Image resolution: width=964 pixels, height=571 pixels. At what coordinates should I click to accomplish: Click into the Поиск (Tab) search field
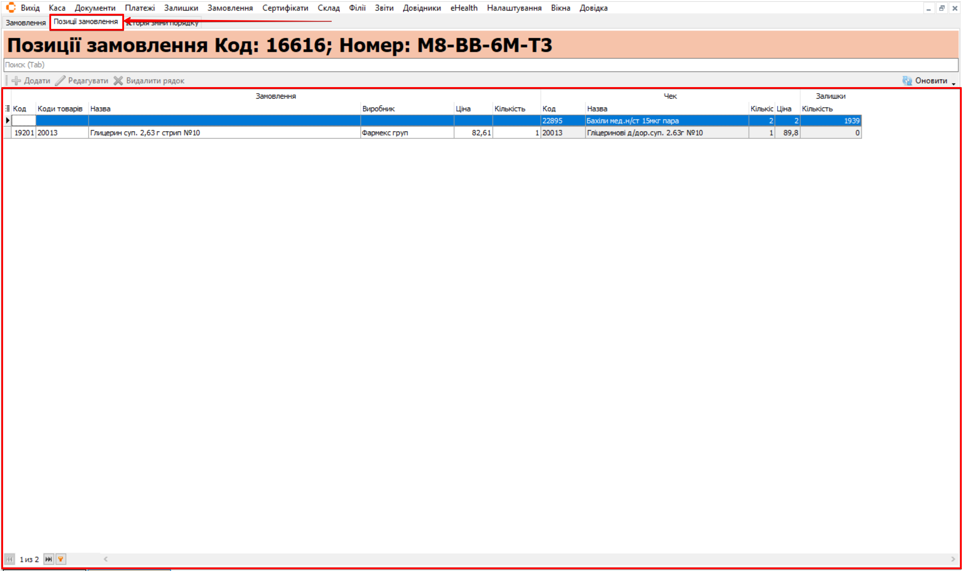point(480,65)
